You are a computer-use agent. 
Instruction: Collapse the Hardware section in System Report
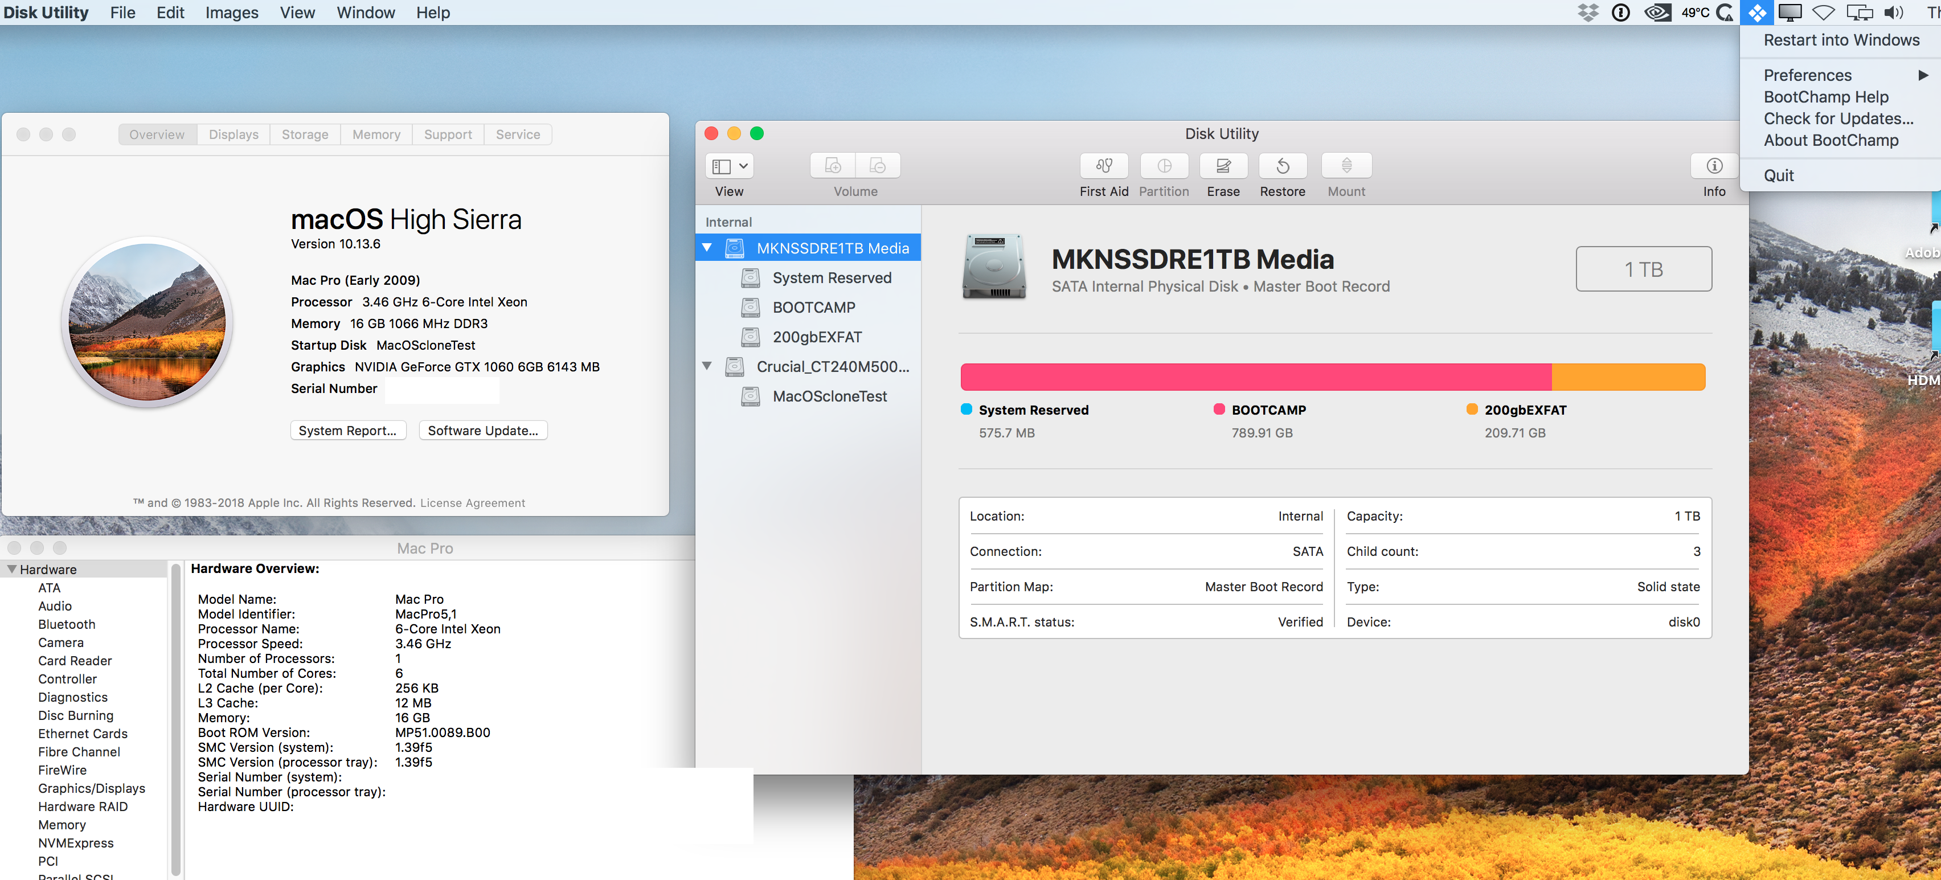[x=11, y=570]
